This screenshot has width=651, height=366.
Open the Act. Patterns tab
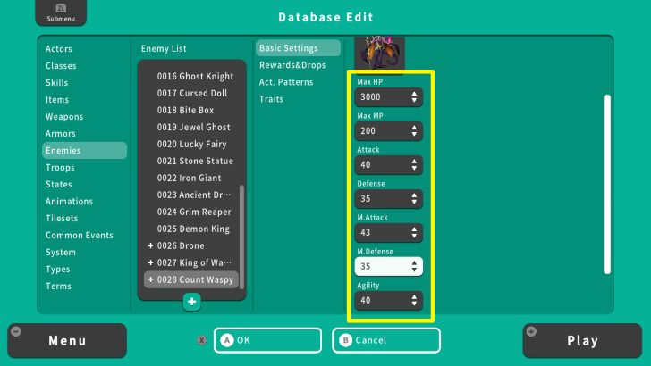286,82
